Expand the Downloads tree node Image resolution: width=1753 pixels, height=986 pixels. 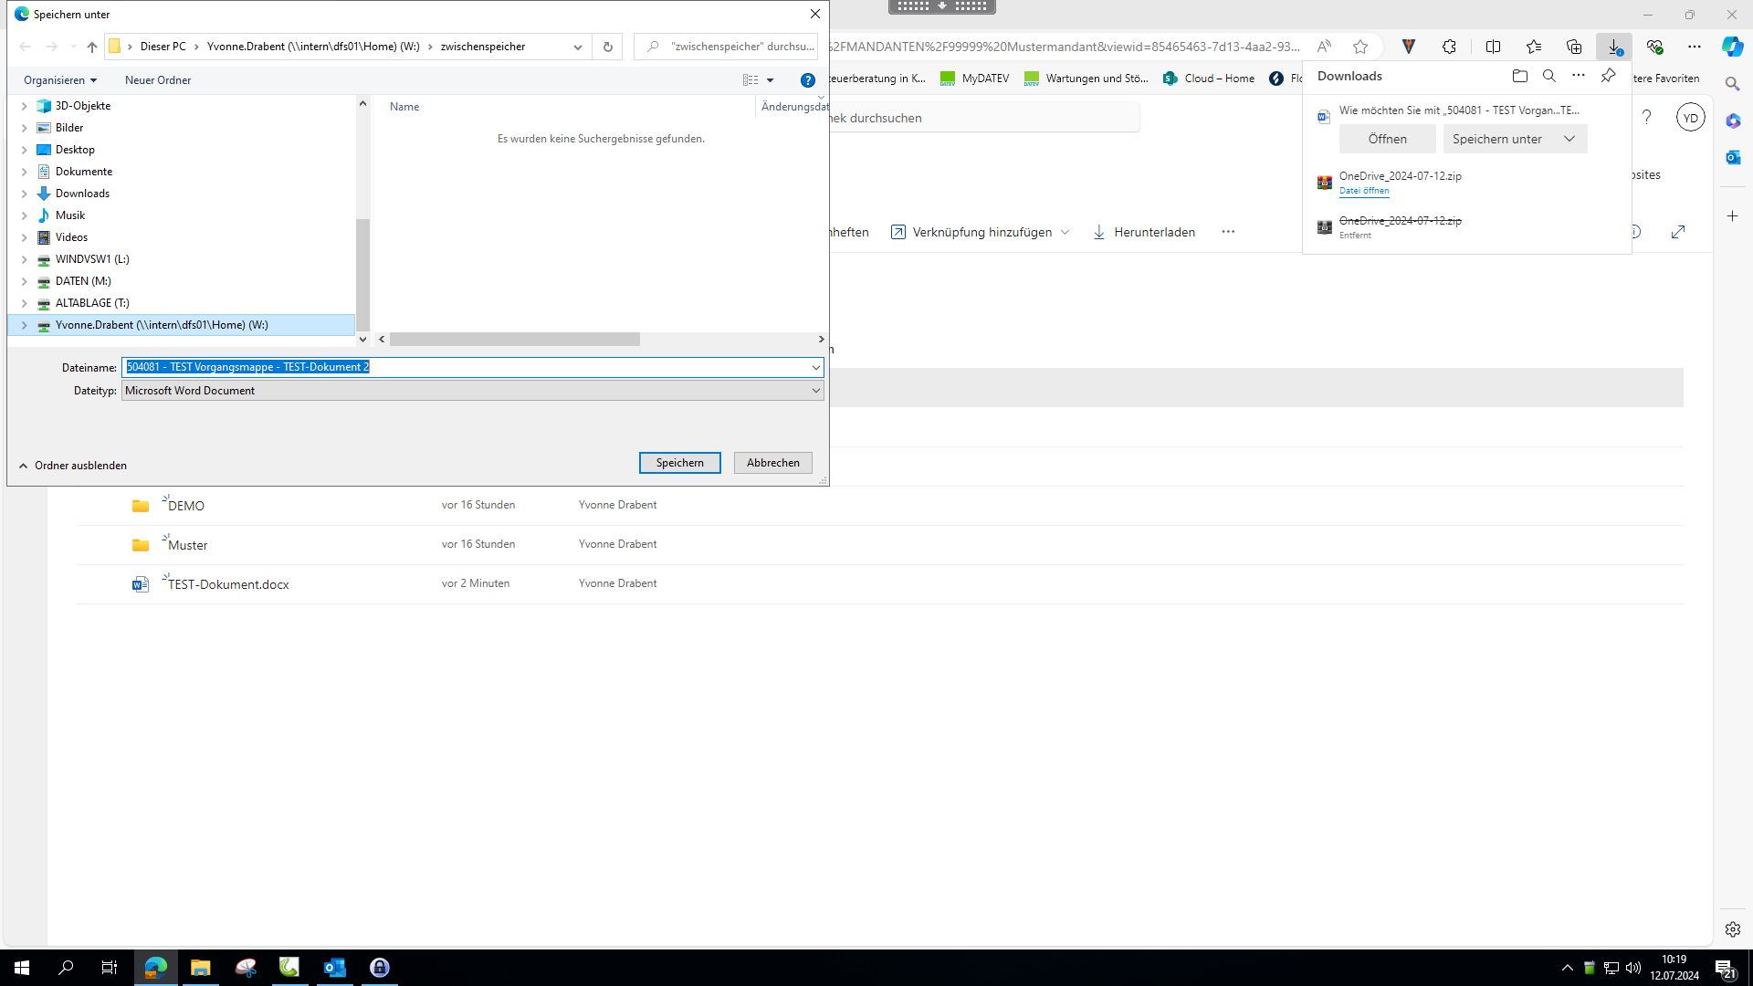point(25,194)
